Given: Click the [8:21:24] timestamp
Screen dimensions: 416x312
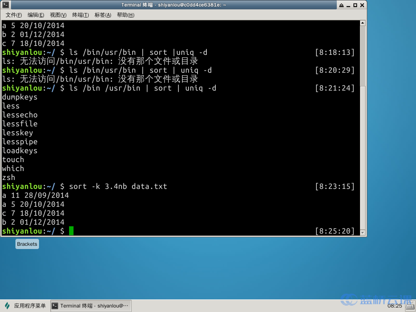Looking at the screenshot, I should [335, 88].
